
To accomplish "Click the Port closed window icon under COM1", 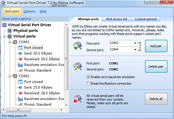I will pyautogui.click(x=20, y=48).
